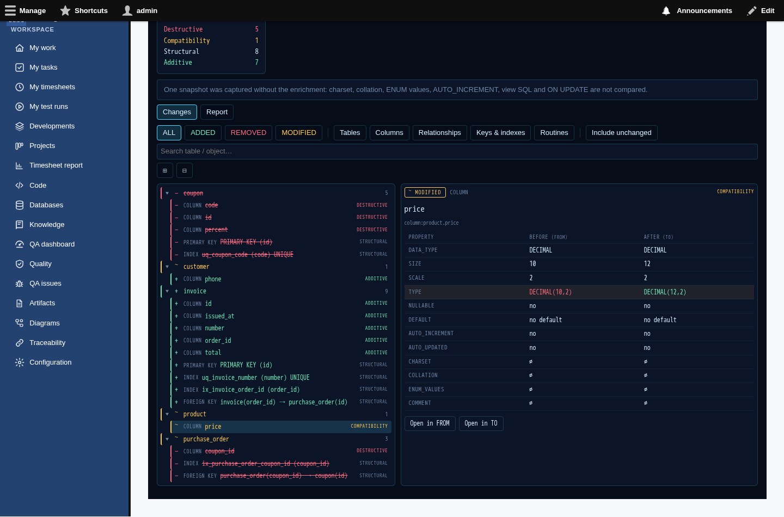Click the expand all tree icon button

(165, 170)
